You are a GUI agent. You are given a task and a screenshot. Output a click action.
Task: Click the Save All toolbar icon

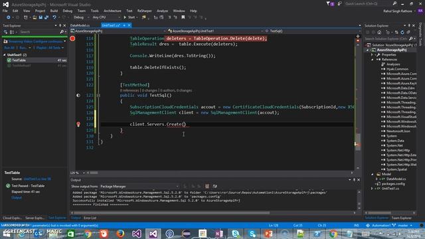(x=46, y=17)
